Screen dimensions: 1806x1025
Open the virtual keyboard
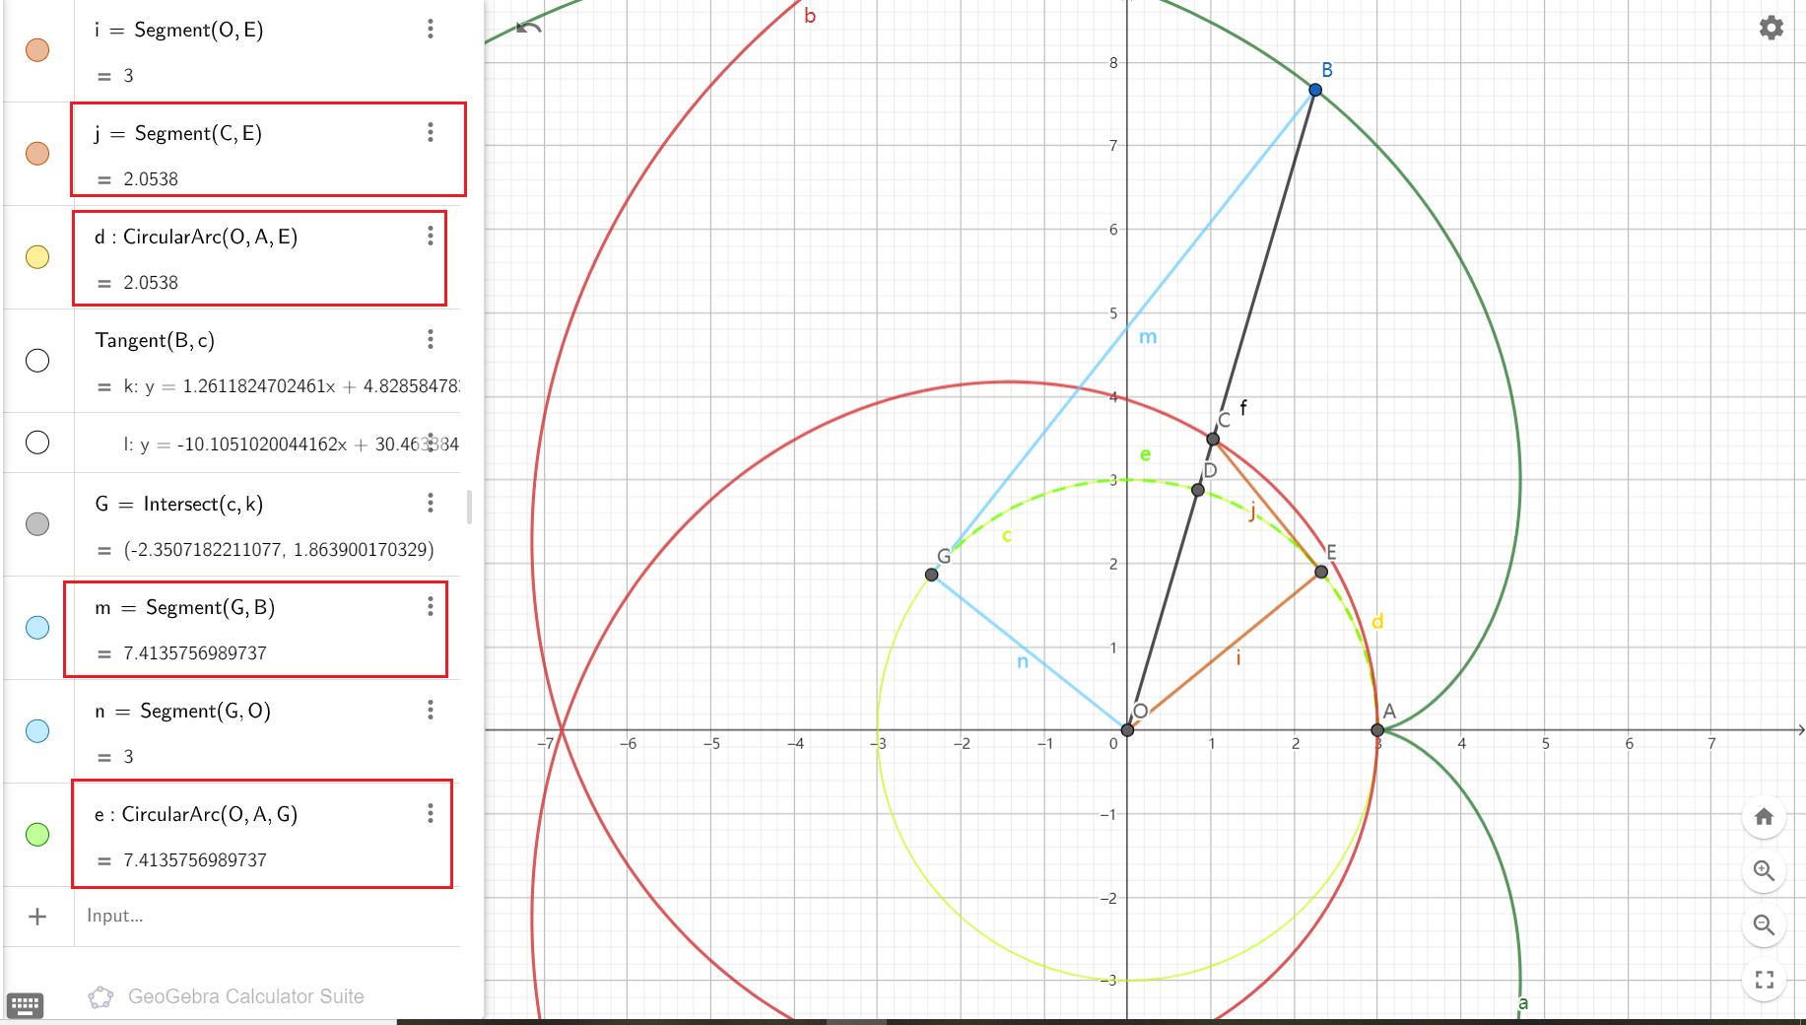point(25,1005)
